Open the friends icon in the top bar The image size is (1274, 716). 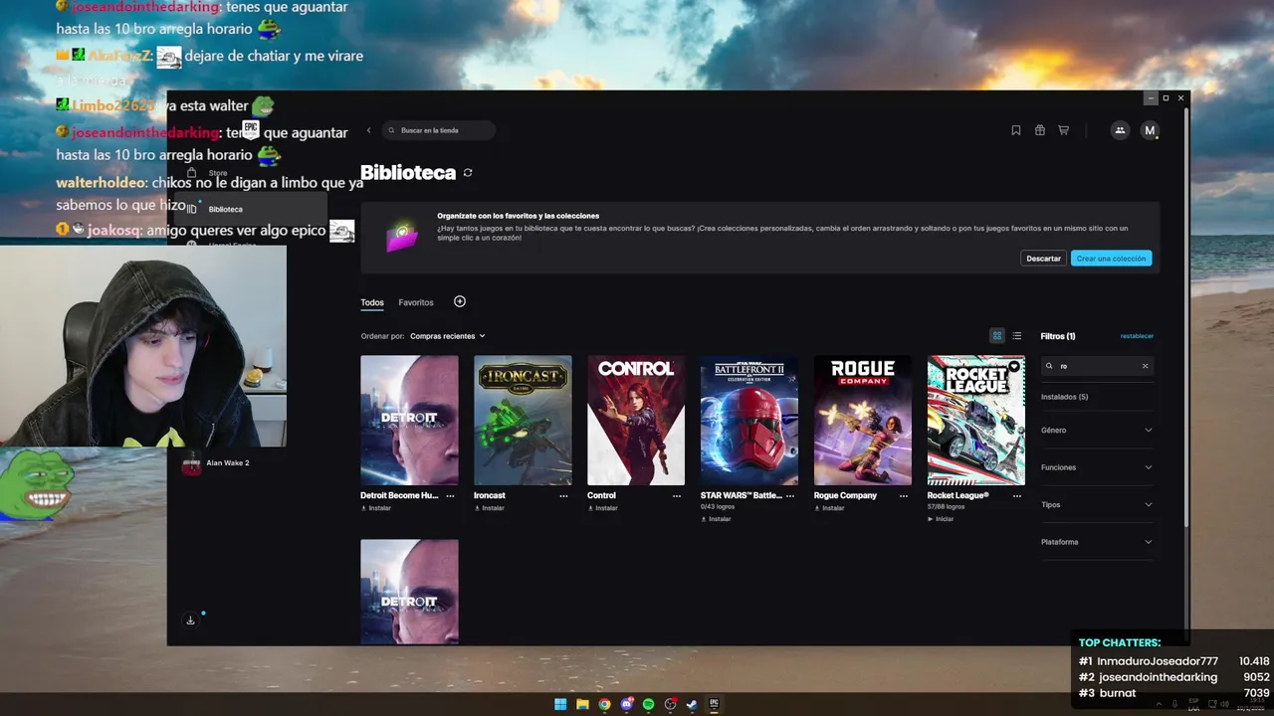pos(1120,130)
